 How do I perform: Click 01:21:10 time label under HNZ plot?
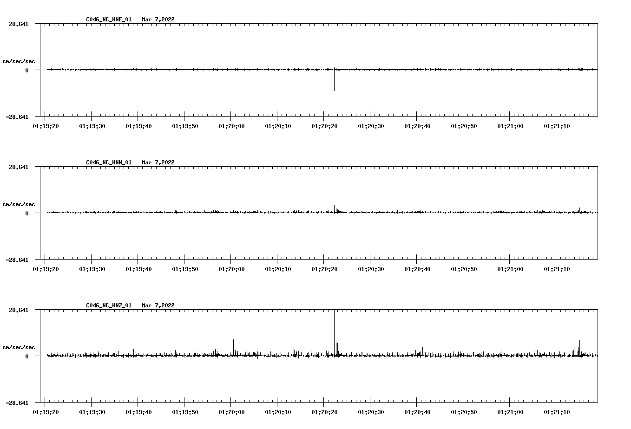coord(557,412)
